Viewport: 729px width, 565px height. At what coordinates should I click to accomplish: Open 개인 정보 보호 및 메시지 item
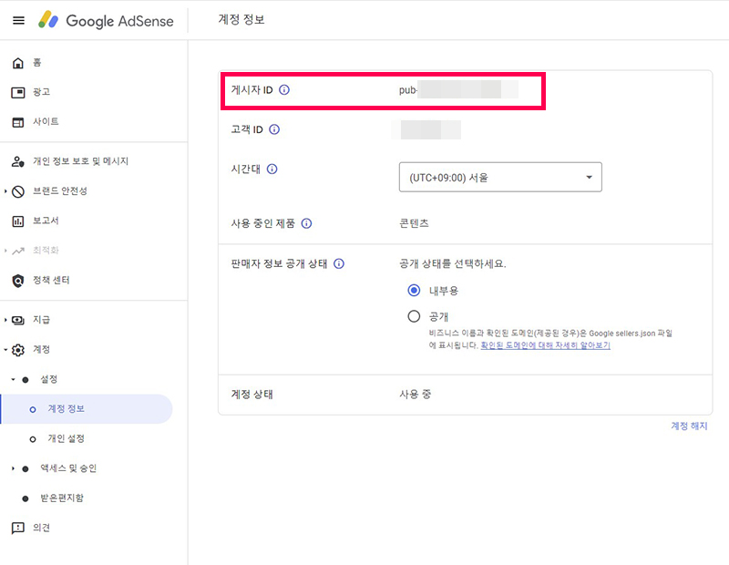coord(80,161)
